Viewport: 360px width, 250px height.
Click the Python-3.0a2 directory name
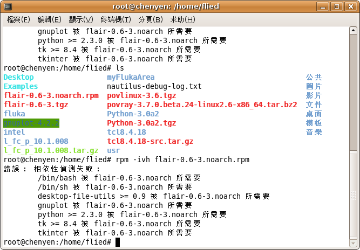133,114
